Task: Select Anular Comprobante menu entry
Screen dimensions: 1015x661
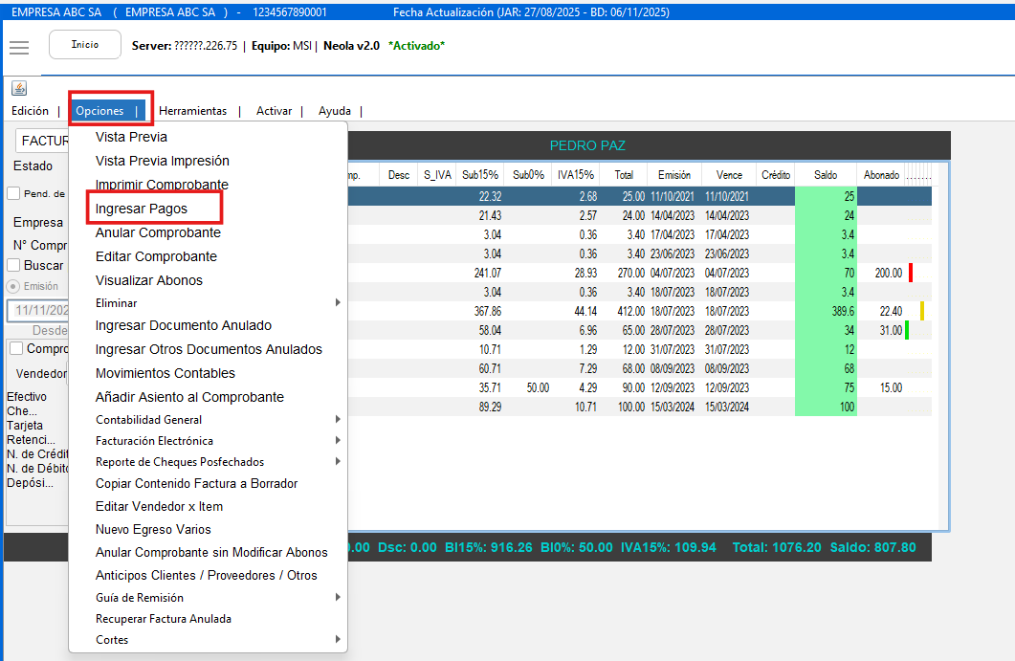Action: tap(158, 232)
